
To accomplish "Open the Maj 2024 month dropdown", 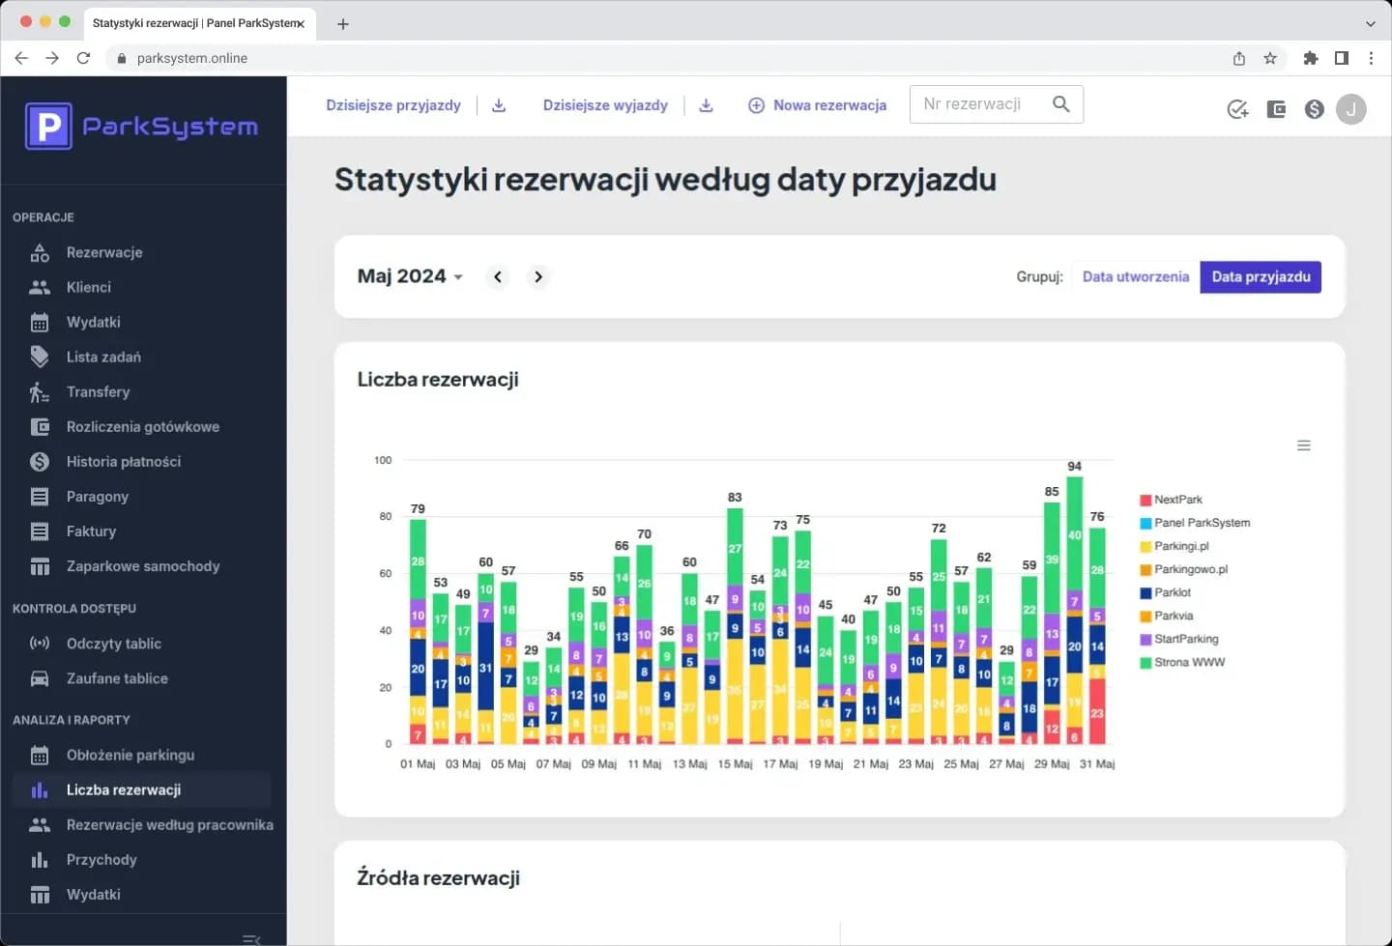I will point(410,276).
